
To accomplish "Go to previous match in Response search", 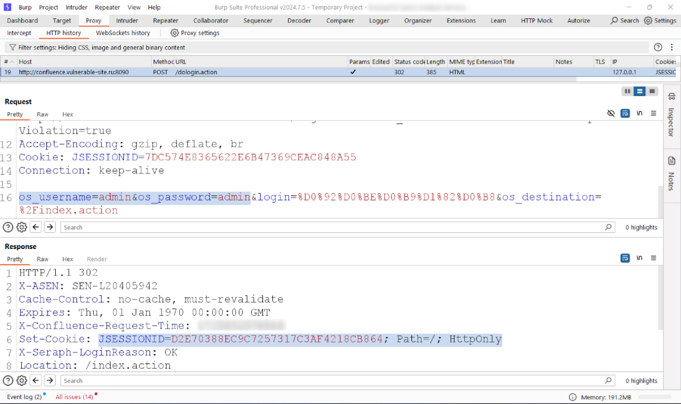I will pos(36,381).
